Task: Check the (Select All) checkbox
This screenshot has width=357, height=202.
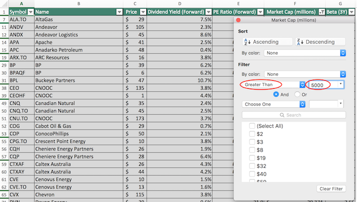Action: tap(252, 126)
